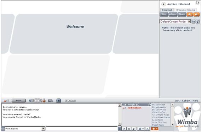Click the chat log scroll up arrow
This screenshot has height=132, width=202.
click(120, 105)
